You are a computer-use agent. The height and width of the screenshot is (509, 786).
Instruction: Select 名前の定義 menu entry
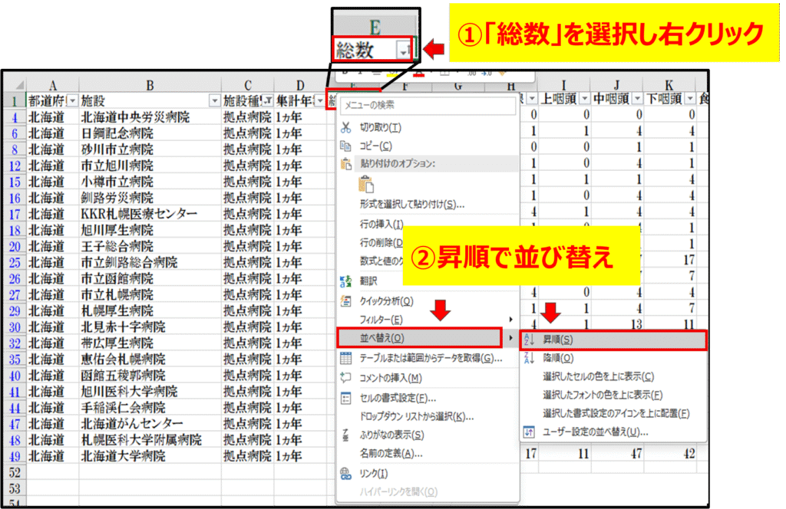pos(391,453)
